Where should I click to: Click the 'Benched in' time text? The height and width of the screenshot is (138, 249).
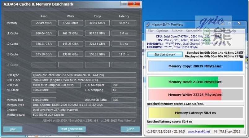pos(215,53)
